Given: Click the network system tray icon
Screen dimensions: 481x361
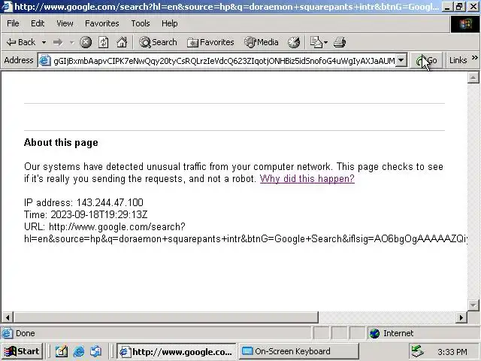Looking at the screenshot, I should click(x=418, y=351).
